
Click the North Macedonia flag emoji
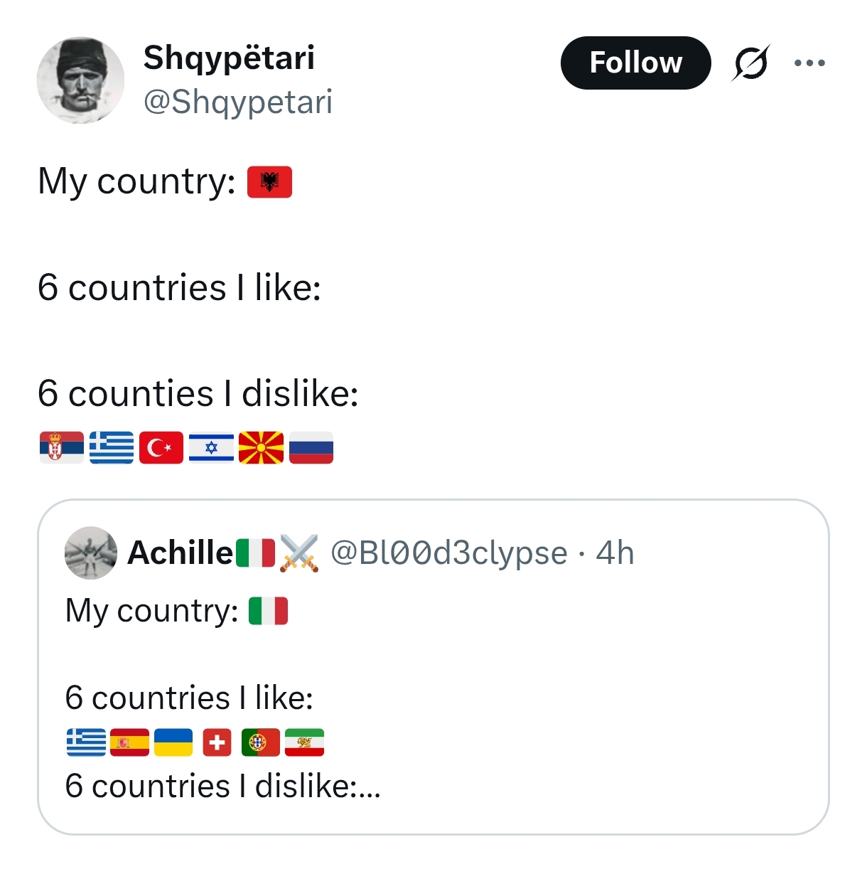261,448
